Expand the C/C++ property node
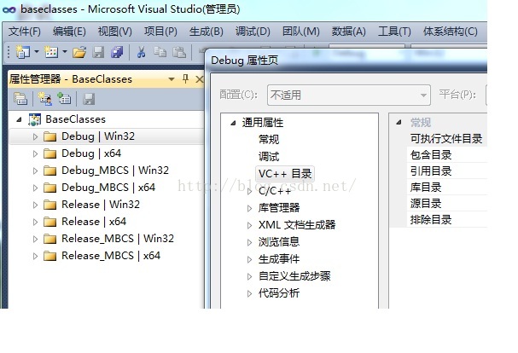The image size is (518, 353). 250,191
